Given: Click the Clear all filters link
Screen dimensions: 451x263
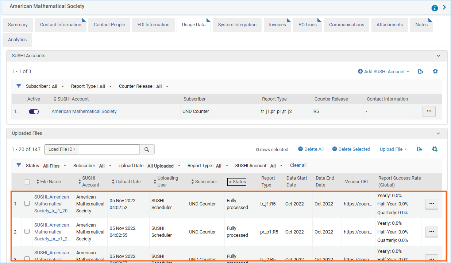Looking at the screenshot, I should click(x=298, y=165).
